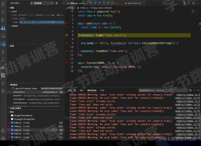The image size is (201, 146).
Task: Toggle gutter breakpoint on line 14
Action: (x=67, y=63)
